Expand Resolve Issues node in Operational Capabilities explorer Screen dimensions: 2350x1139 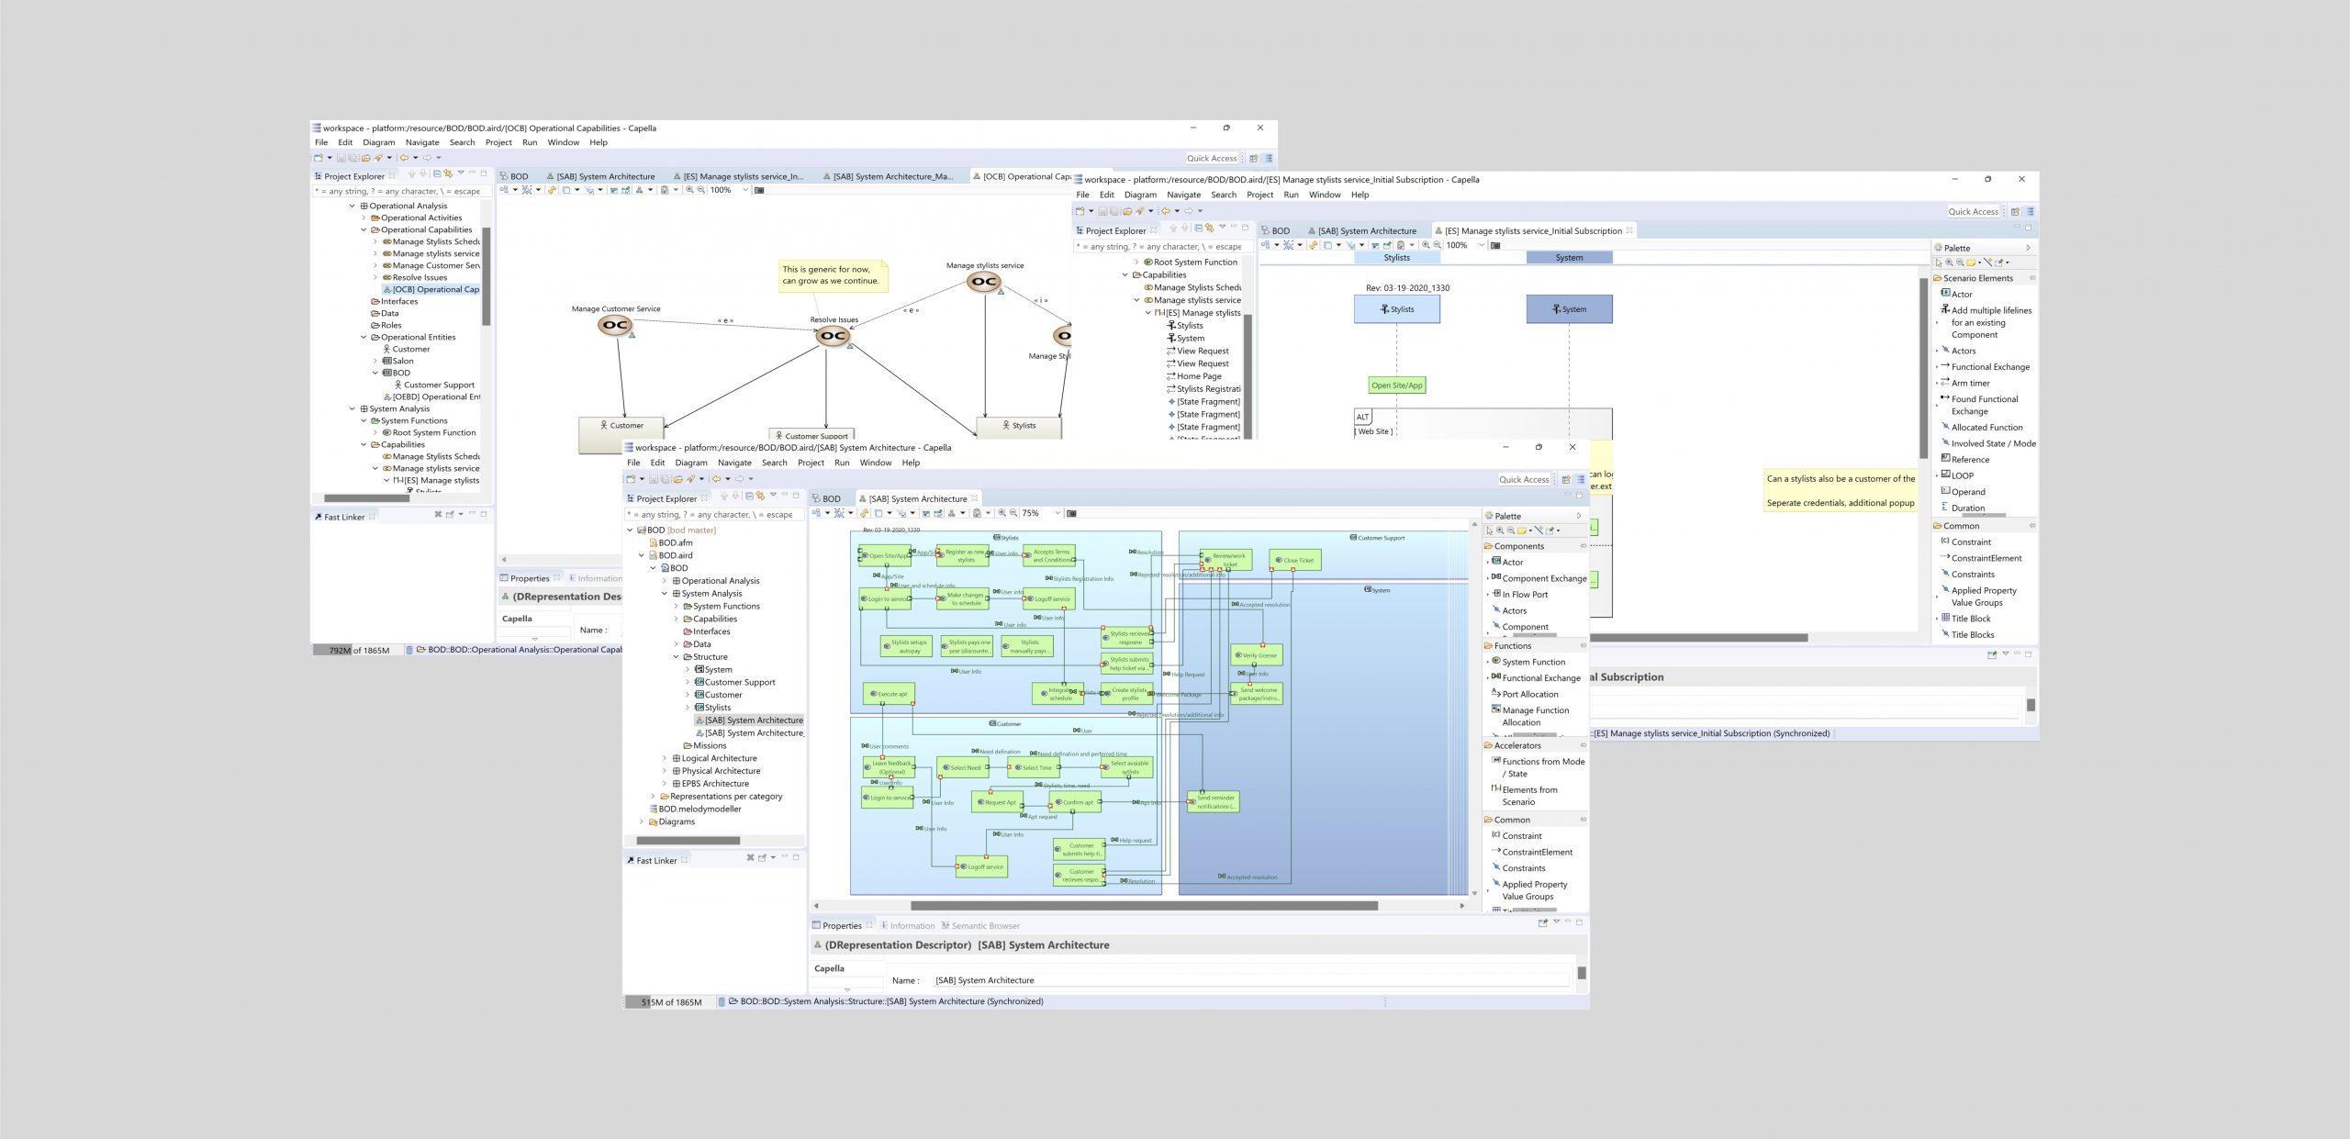(375, 277)
